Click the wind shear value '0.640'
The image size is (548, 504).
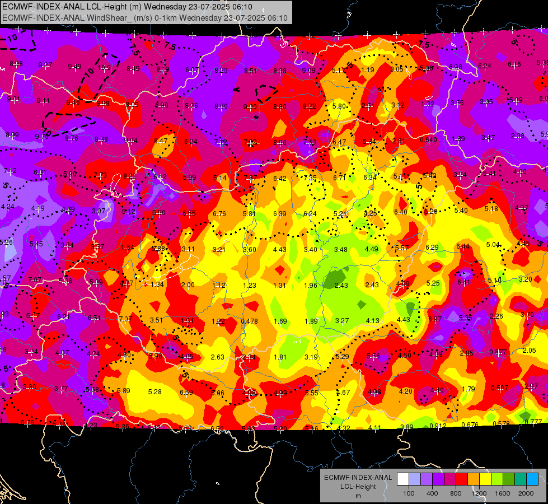(428, 140)
